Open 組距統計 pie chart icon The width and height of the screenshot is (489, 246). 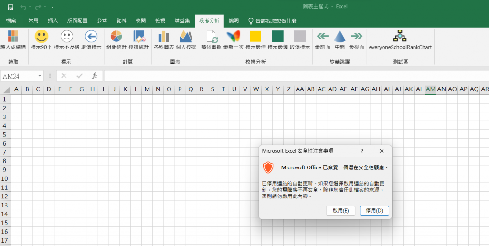(x=117, y=36)
